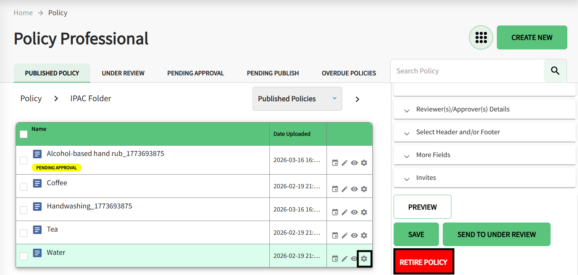The height and width of the screenshot is (275, 578).
Task: Open the apps grid next to CREATE NEW
Action: click(481, 37)
